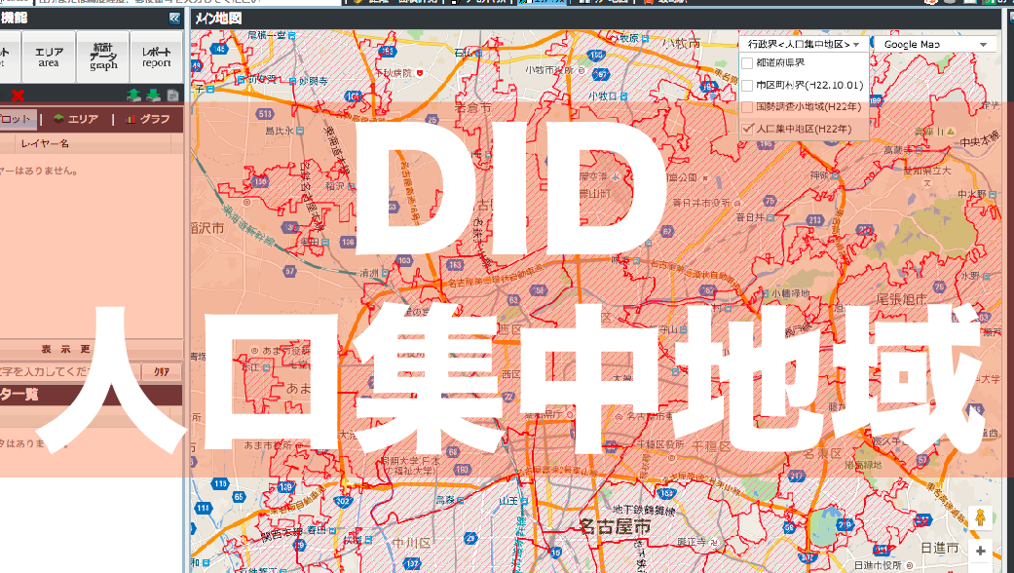Collapse the 機能 panel with double-chevron icon

(174, 19)
